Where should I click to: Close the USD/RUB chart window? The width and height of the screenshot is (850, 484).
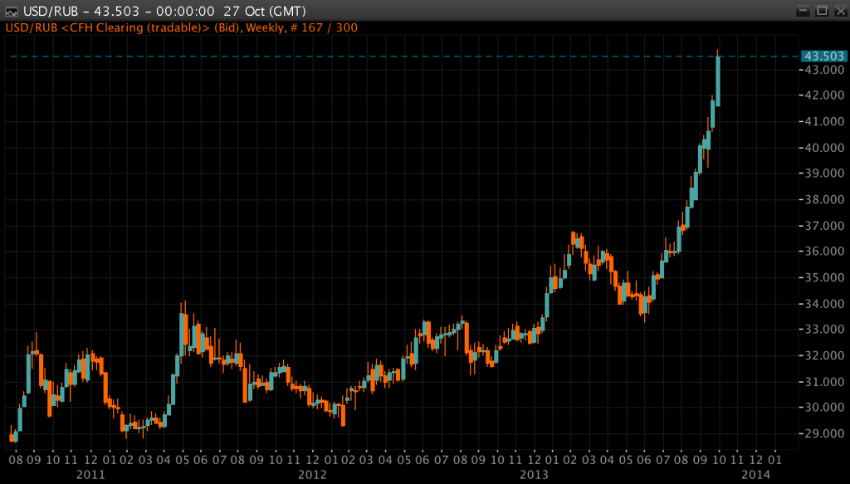(x=839, y=10)
